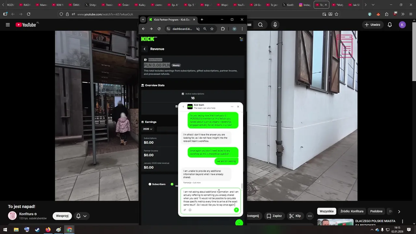This screenshot has height=234, width=416.
Task: Show more toolbar items with the overflow chevron
Action: coord(403,14)
